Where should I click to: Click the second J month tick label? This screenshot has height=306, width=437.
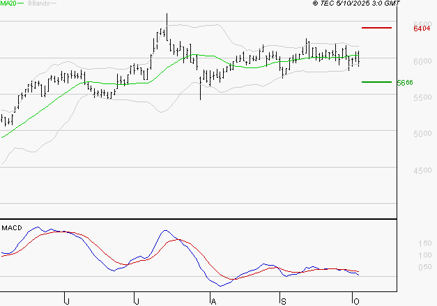pos(138,300)
